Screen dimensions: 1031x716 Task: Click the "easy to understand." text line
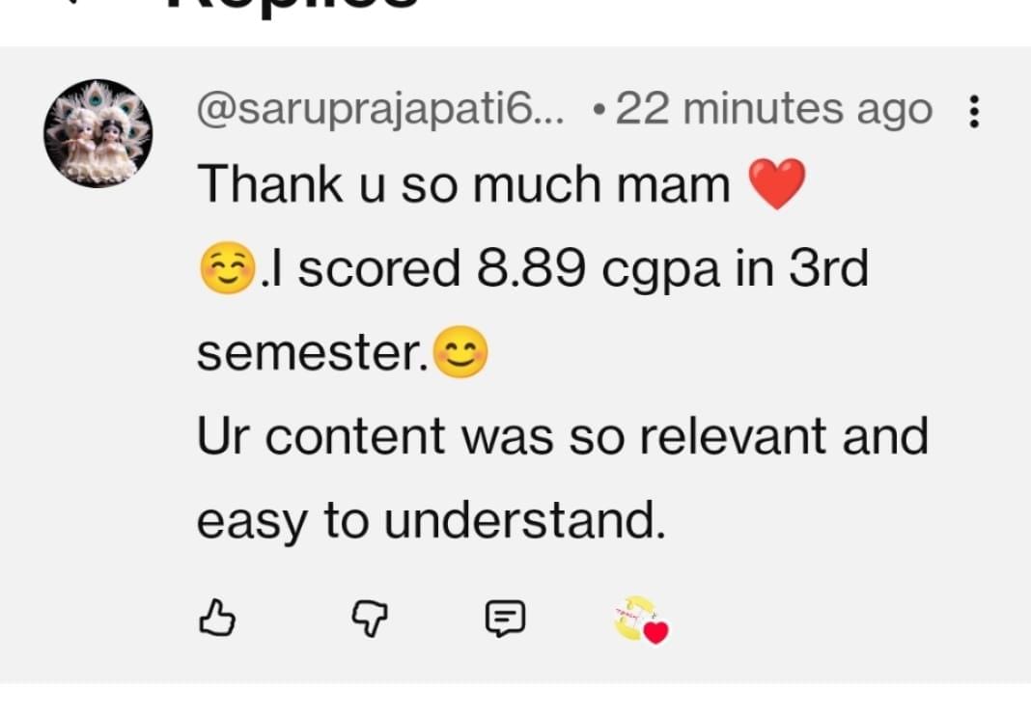(432, 521)
